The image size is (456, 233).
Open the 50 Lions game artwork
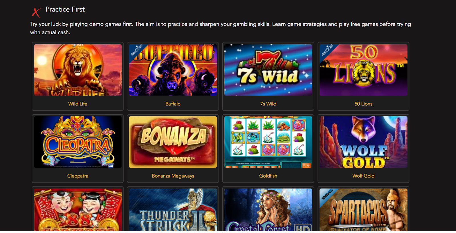[363, 70]
